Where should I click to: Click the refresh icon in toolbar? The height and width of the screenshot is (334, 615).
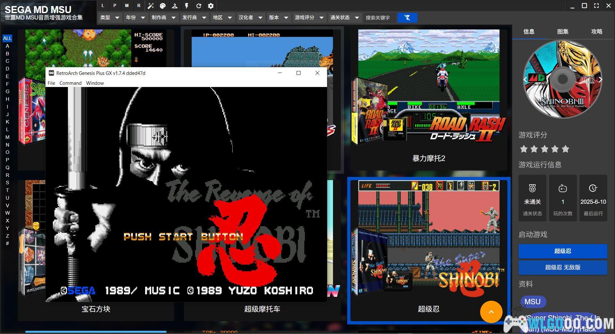[x=199, y=6]
